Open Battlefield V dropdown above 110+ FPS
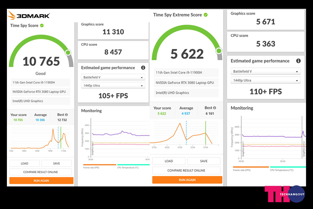The image size is (313, 209). pyautogui.click(x=265, y=71)
